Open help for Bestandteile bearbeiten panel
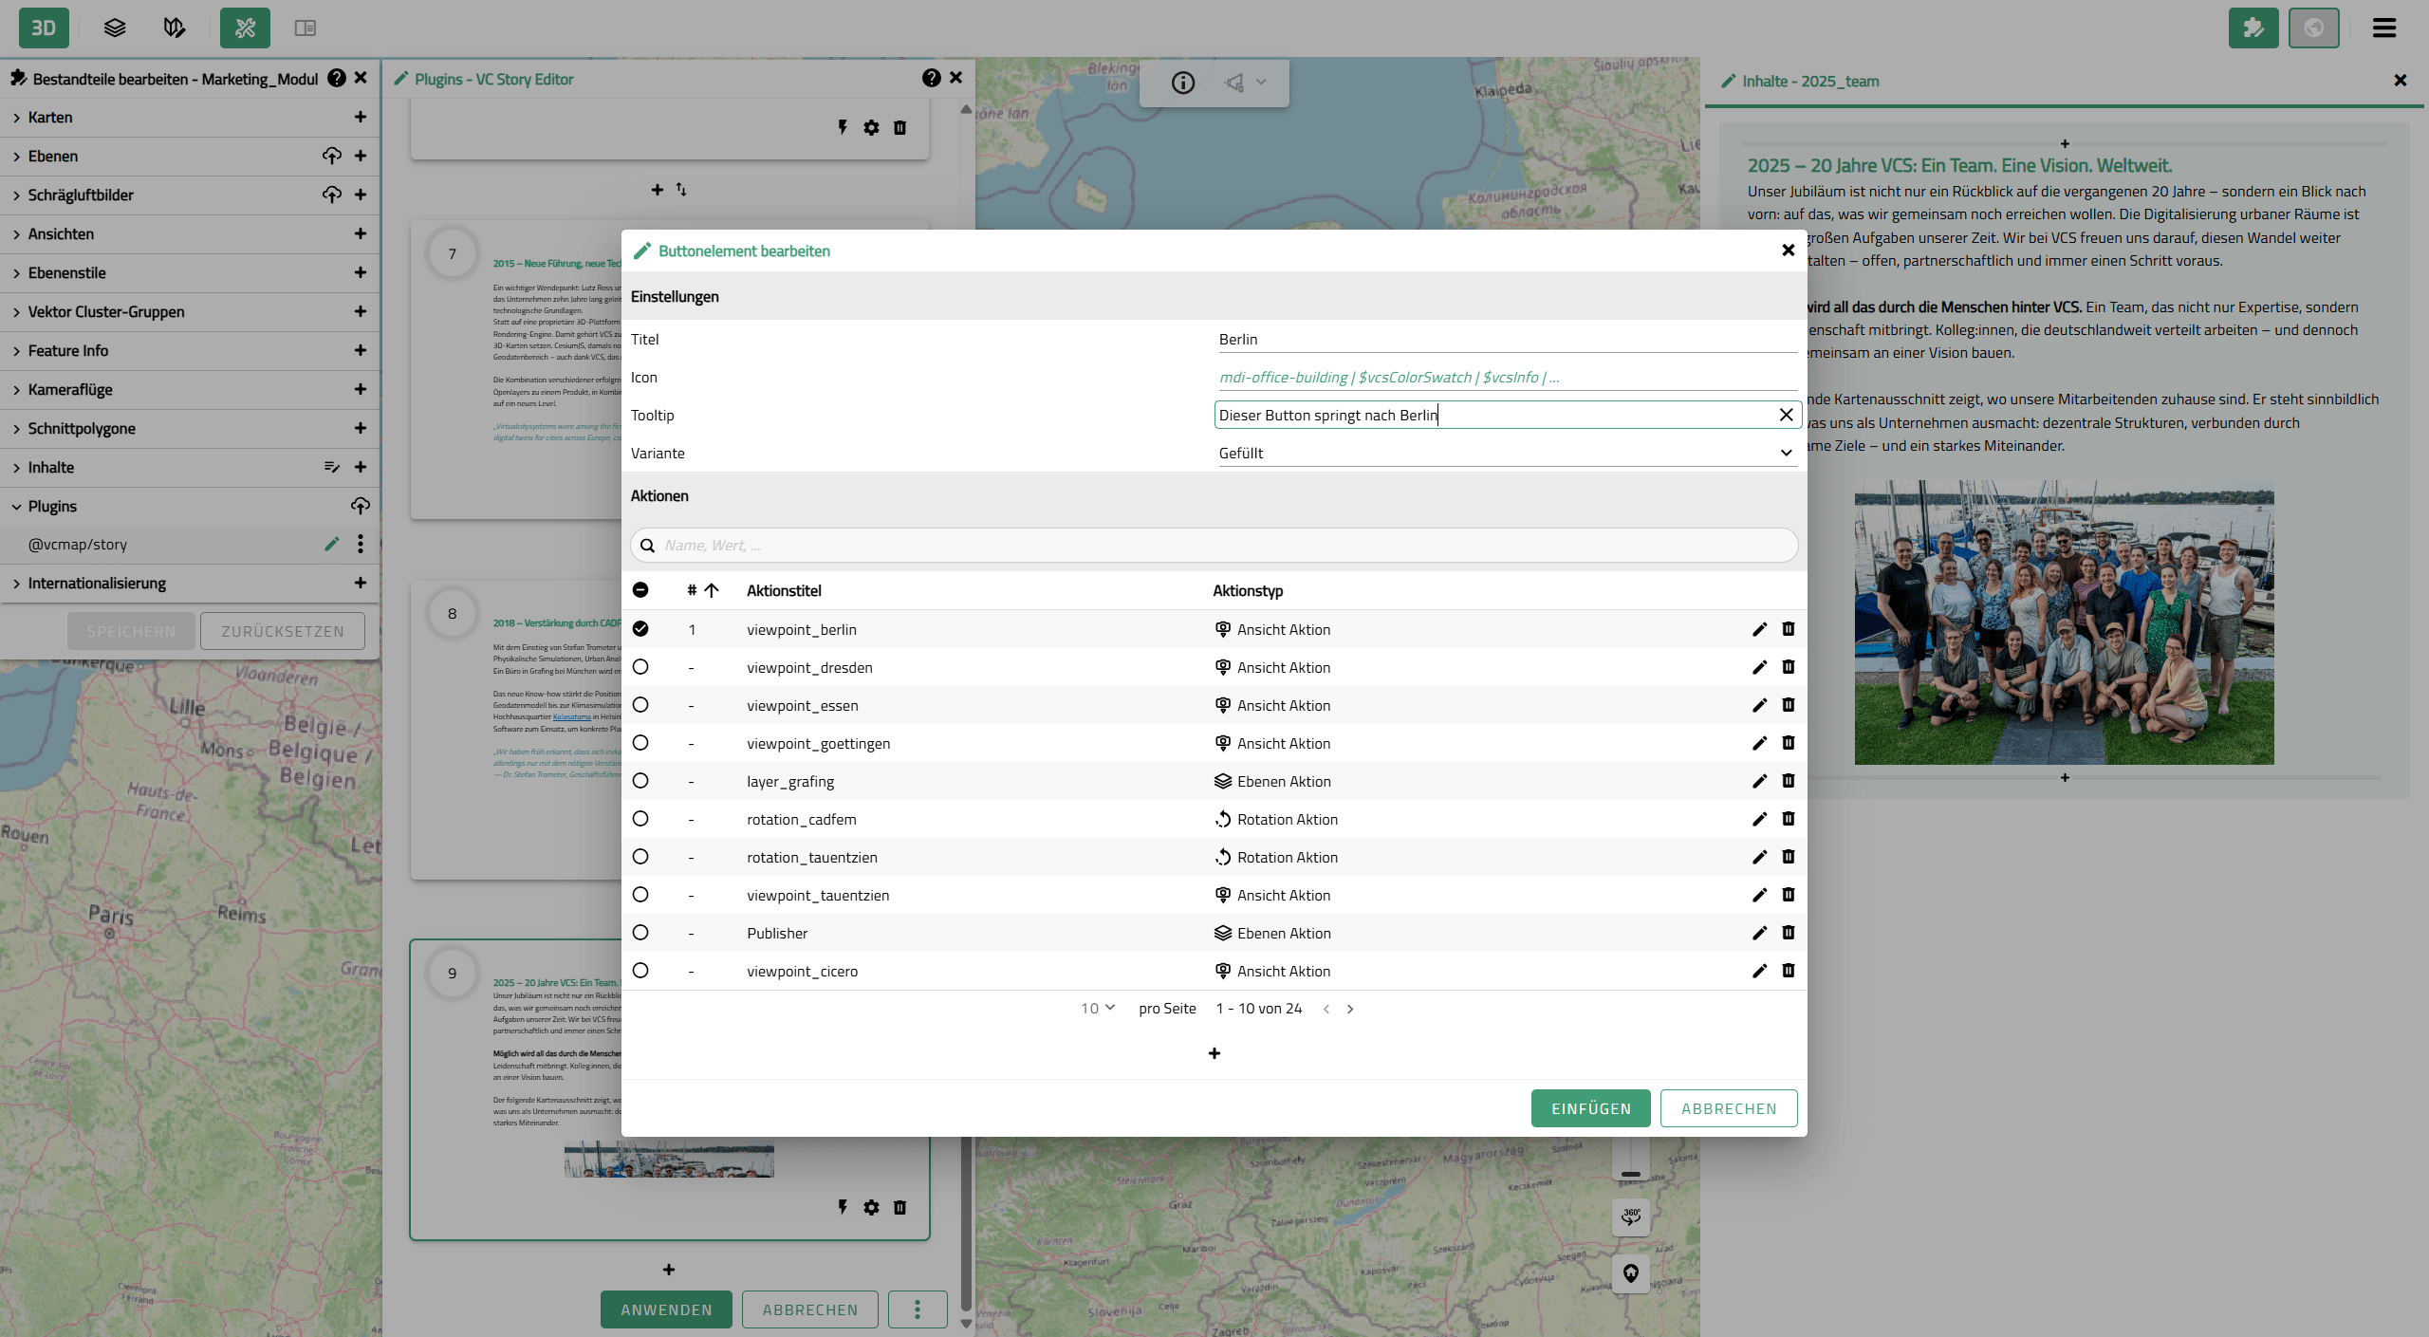The width and height of the screenshot is (2429, 1337). click(x=337, y=78)
